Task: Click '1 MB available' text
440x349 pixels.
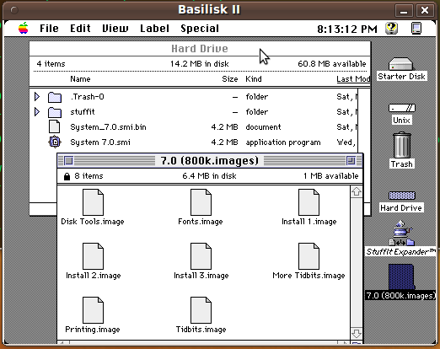Action: (331, 176)
